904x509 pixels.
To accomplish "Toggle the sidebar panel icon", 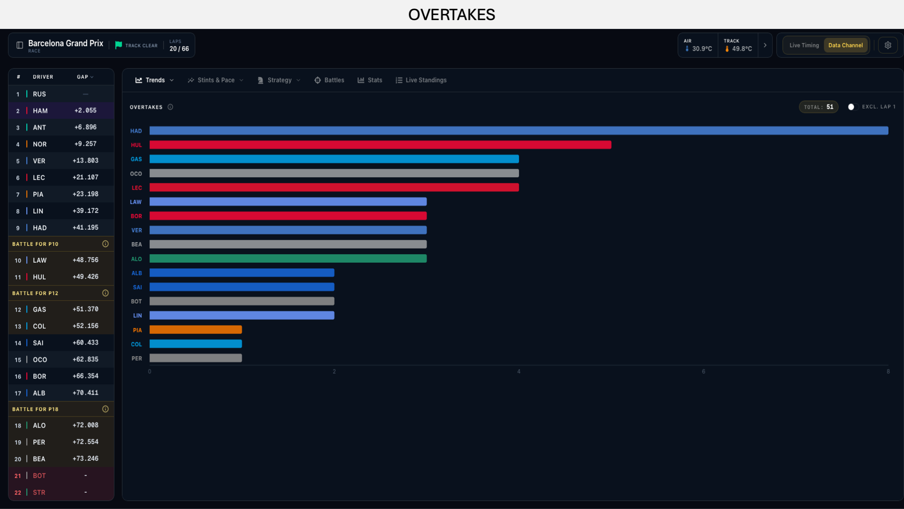I will click(20, 45).
